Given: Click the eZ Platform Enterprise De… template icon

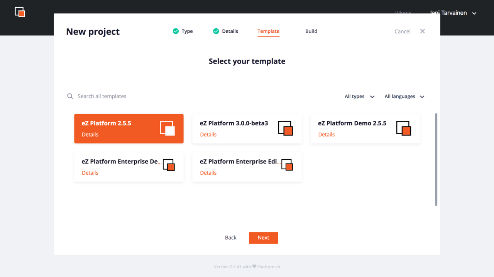Looking at the screenshot, I should point(169,165).
